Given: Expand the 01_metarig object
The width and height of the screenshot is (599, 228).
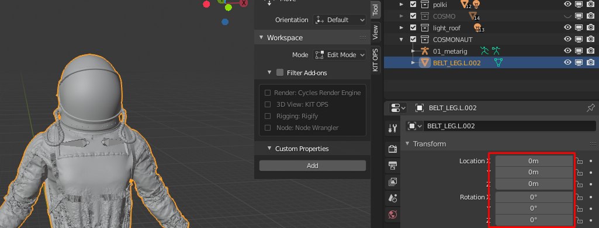Looking at the screenshot, I should [x=413, y=51].
